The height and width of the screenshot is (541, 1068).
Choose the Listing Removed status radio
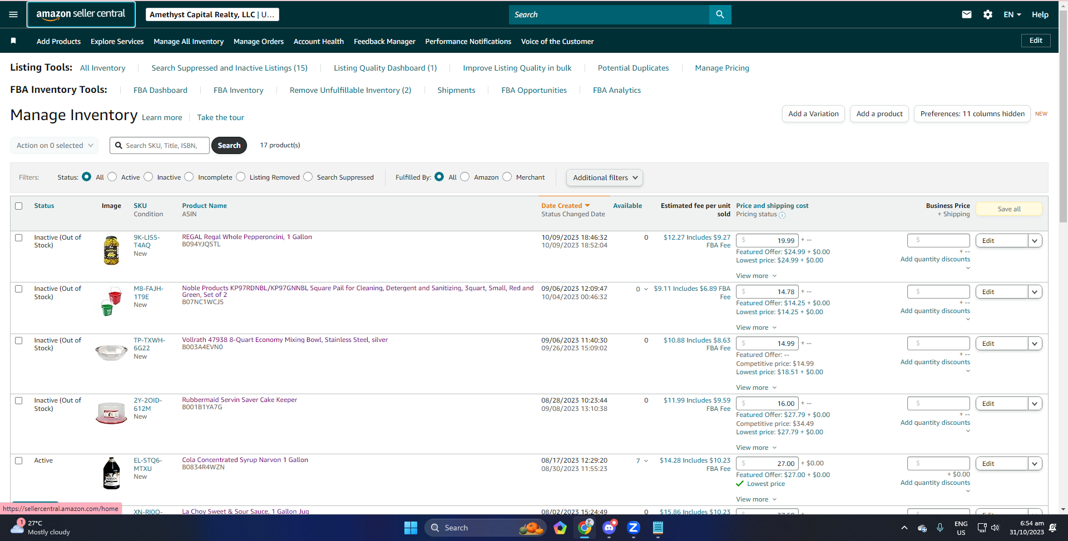240,177
